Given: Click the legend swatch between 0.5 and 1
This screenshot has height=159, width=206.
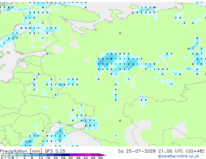Looking at the screenshot, I should click(x=13, y=155).
